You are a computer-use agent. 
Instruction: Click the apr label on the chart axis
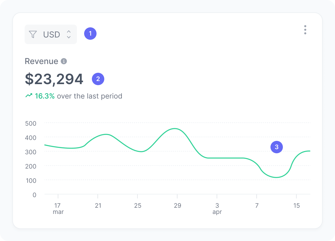[x=217, y=212]
